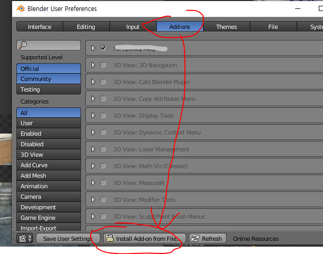
Task: Expand Copy Attributes Menu details
Action: tap(93, 98)
